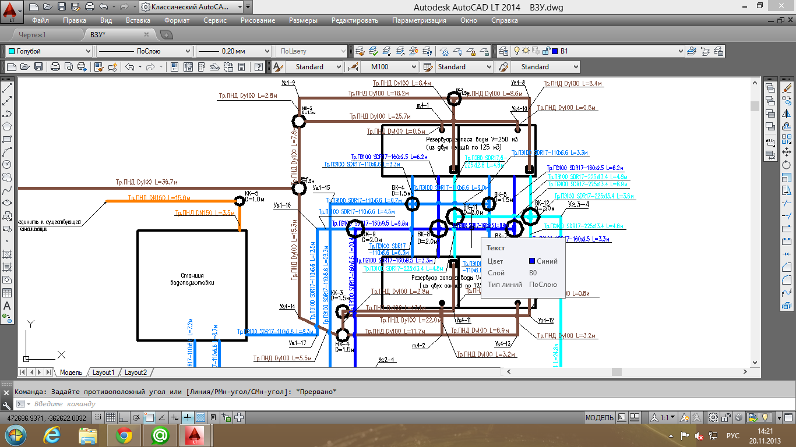This screenshot has height=447, width=796.
Task: Open the Рисование menu
Action: [x=258, y=20]
